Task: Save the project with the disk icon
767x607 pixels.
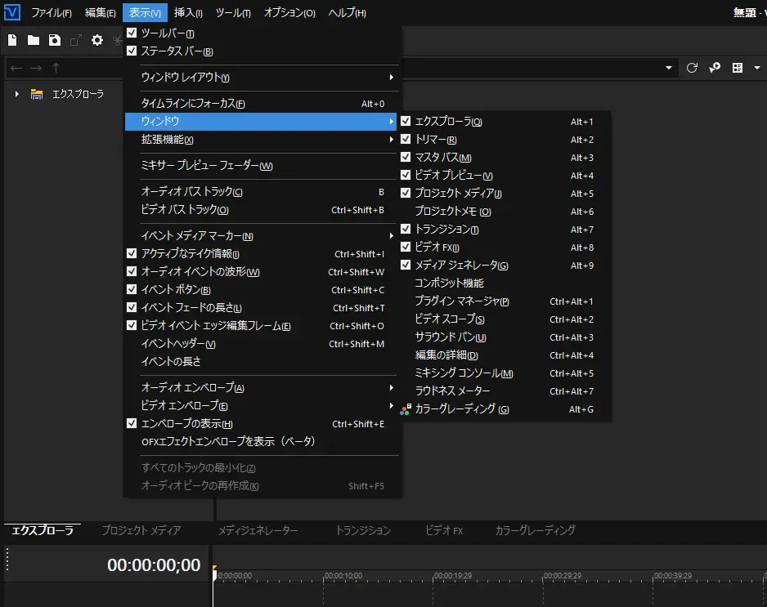Action: (55, 40)
